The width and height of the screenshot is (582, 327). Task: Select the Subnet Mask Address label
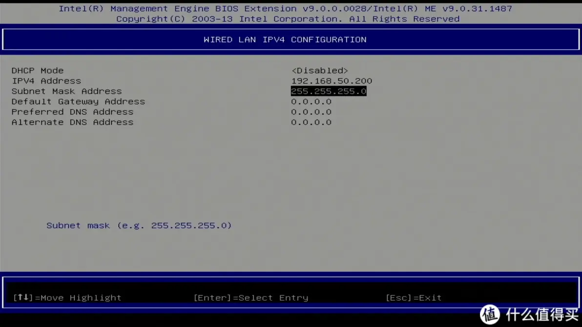66,91
